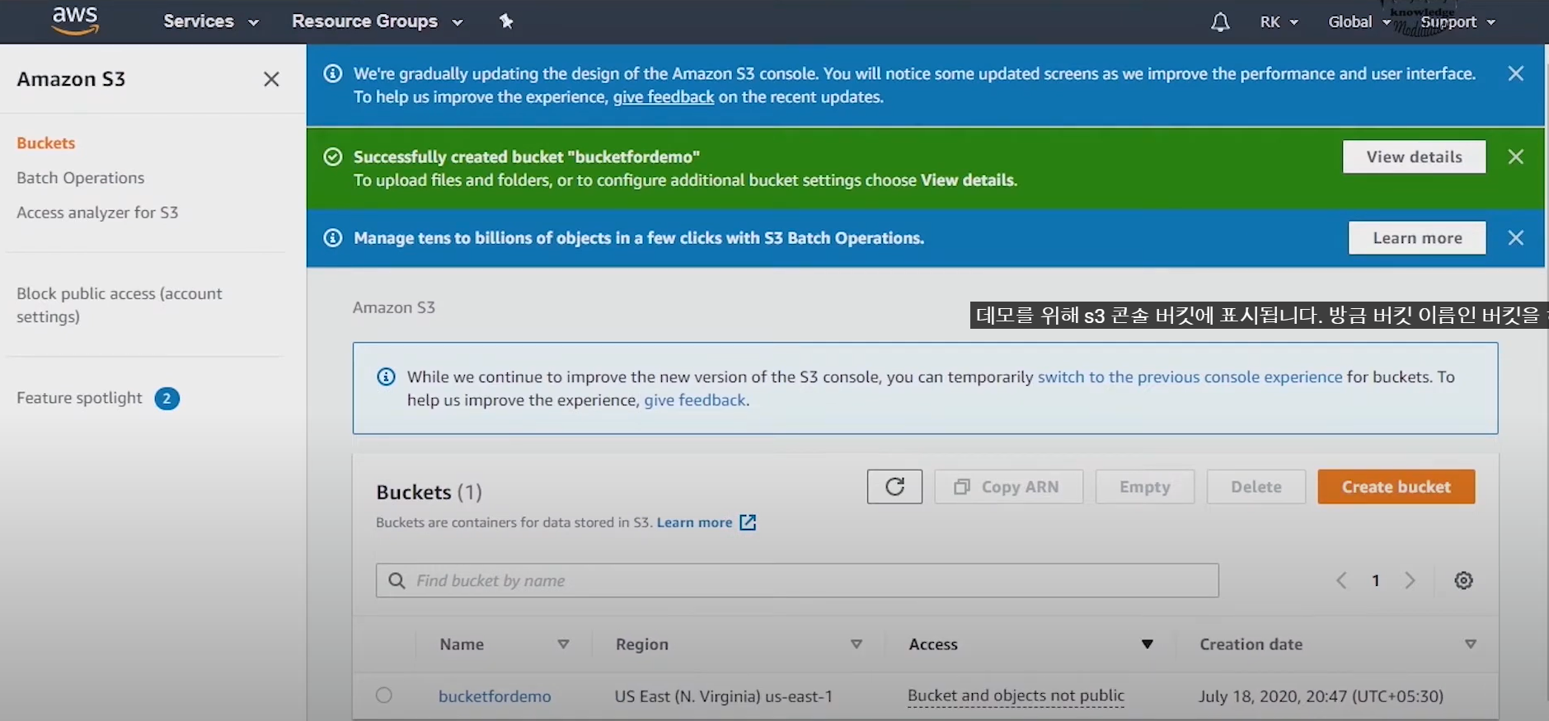This screenshot has width=1549, height=721.
Task: Click Learn more button in Batch Operations banner
Action: coord(1417,238)
